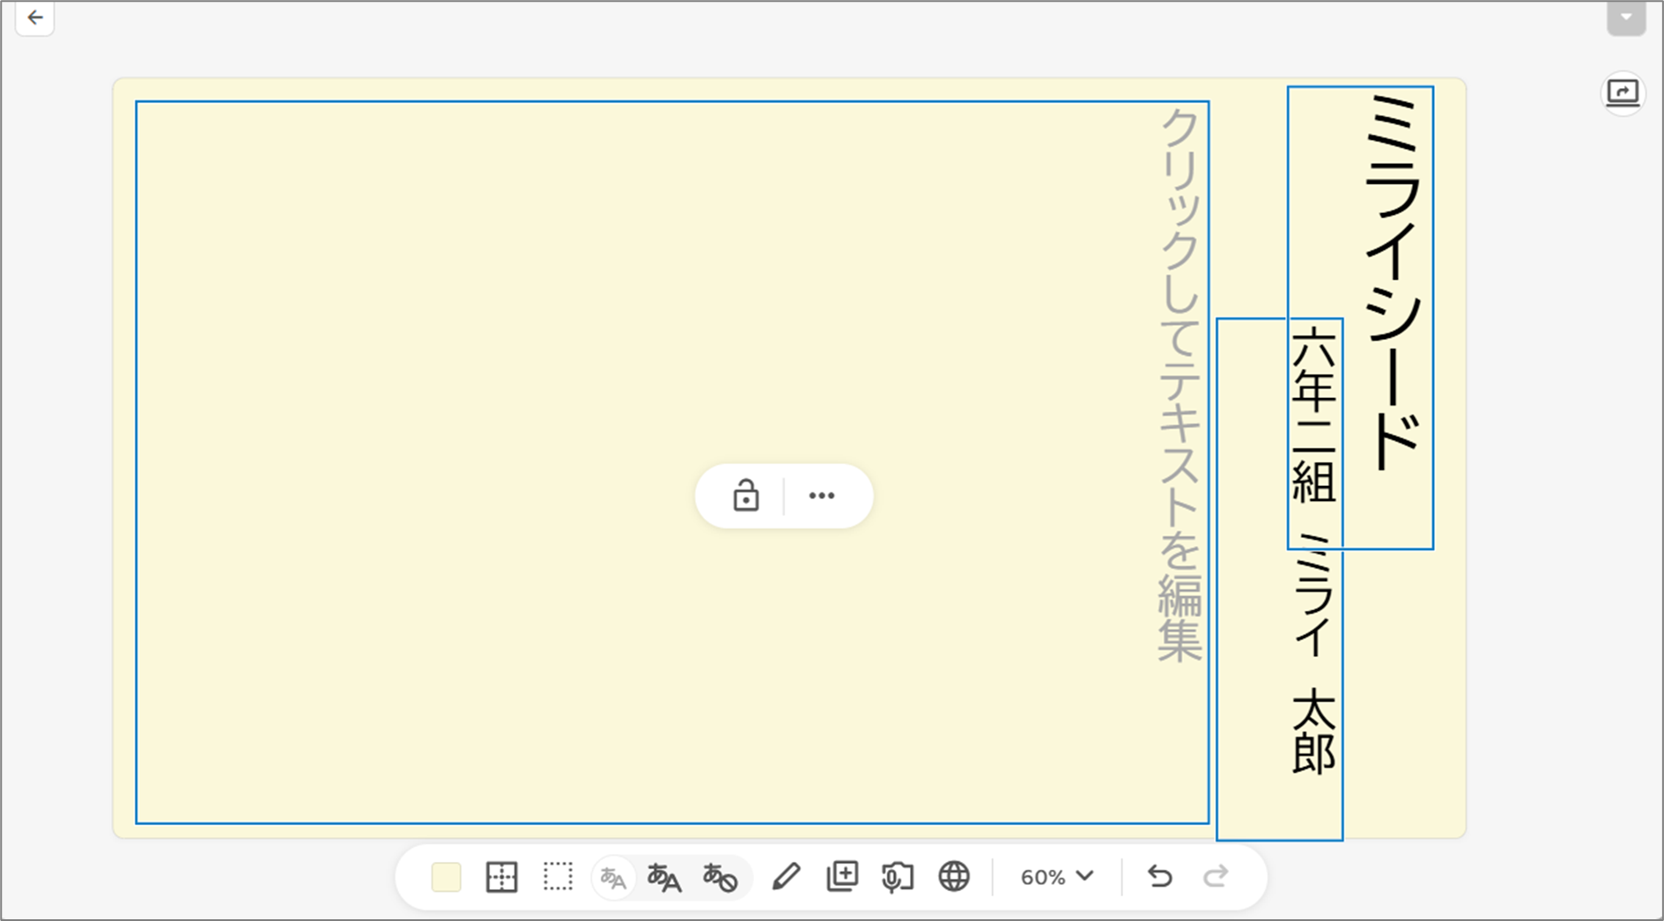Open the three-dot more options menu
Viewport: 1664px width, 921px height.
pos(822,496)
